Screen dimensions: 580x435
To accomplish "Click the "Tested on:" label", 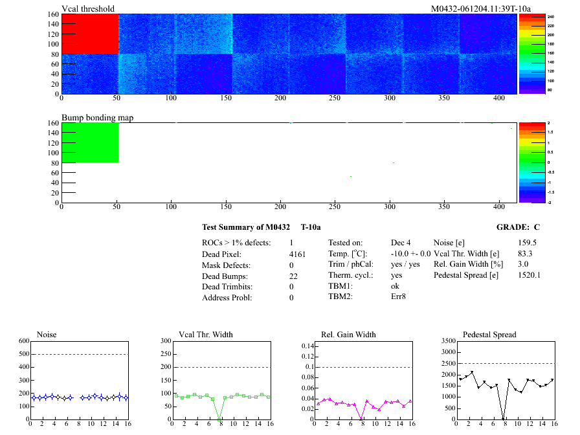I will coord(346,243).
